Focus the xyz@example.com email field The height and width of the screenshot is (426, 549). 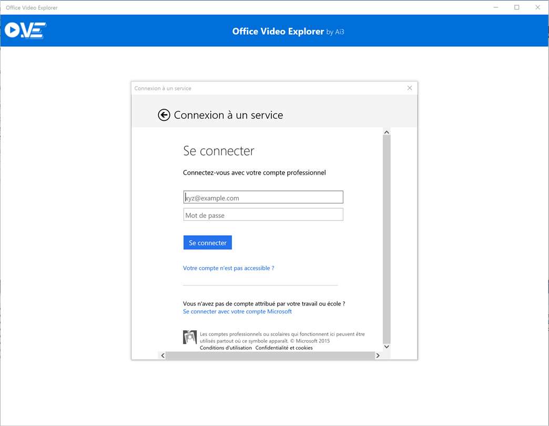tap(263, 197)
